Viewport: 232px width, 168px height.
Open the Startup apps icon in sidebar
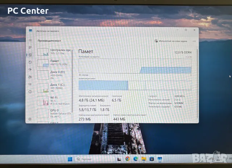[30, 70]
